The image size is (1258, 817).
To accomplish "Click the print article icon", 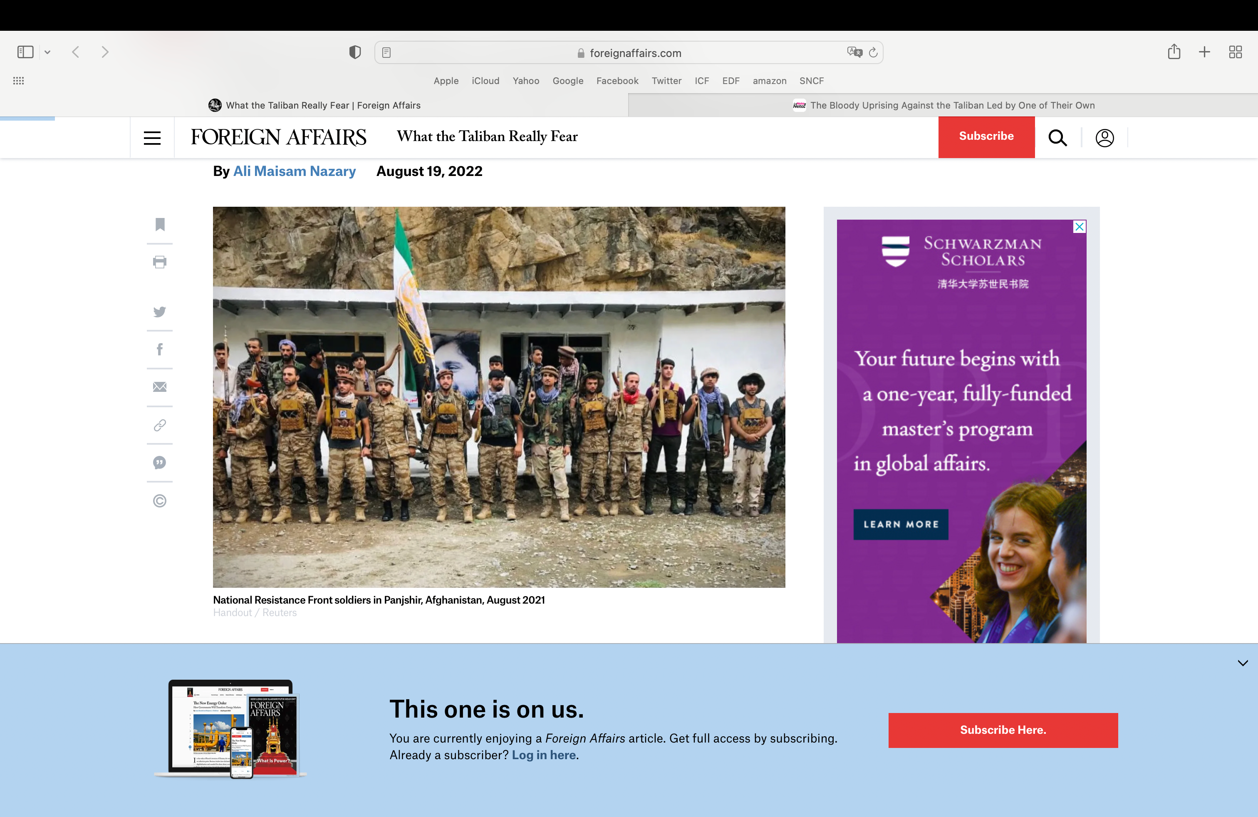I will (x=160, y=262).
